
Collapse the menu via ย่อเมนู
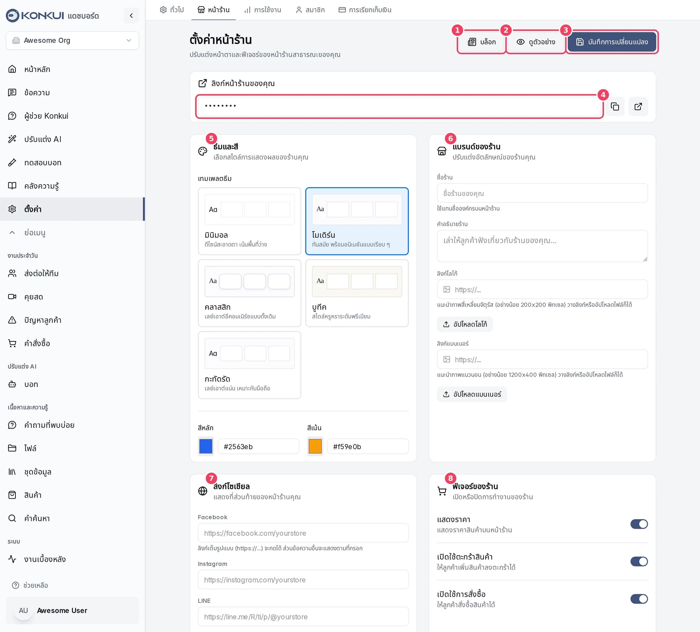(x=72, y=232)
